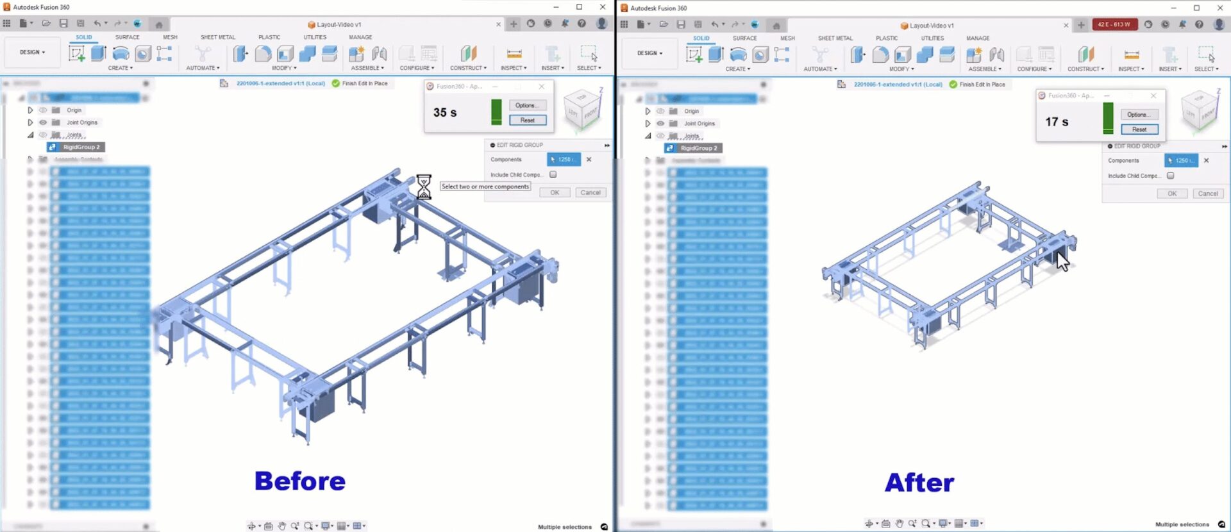Open the DESIGN workspace dropdown in left window
Image resolution: width=1231 pixels, height=532 pixels.
click(x=32, y=52)
